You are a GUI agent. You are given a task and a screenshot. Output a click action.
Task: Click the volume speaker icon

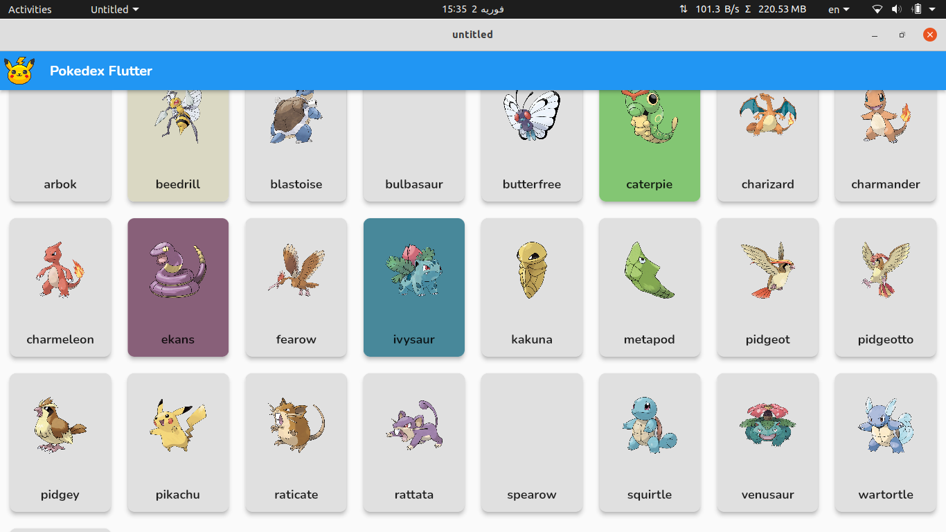tap(897, 9)
